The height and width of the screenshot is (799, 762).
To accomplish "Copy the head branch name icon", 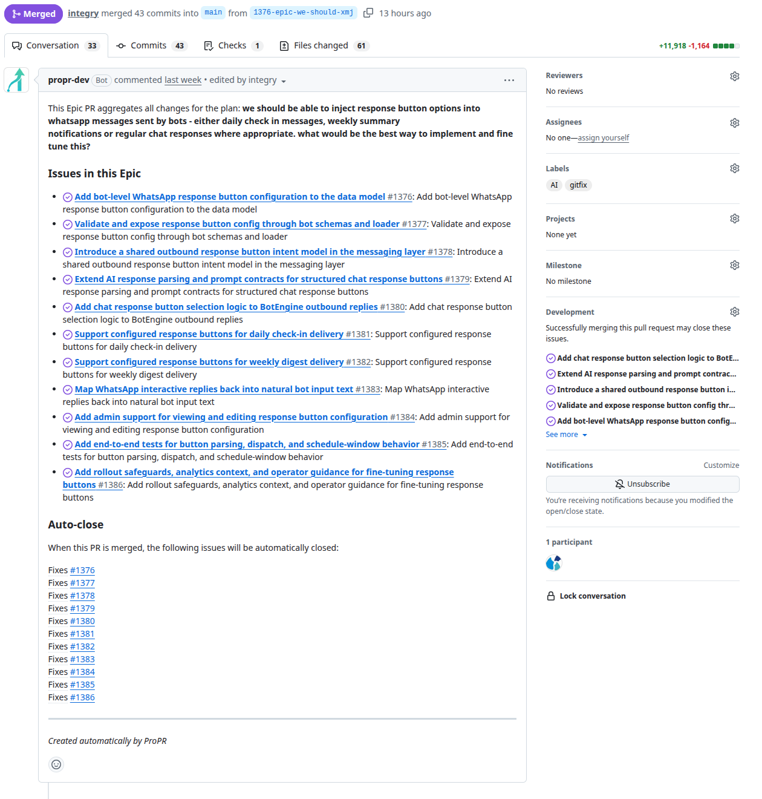I will pos(368,13).
